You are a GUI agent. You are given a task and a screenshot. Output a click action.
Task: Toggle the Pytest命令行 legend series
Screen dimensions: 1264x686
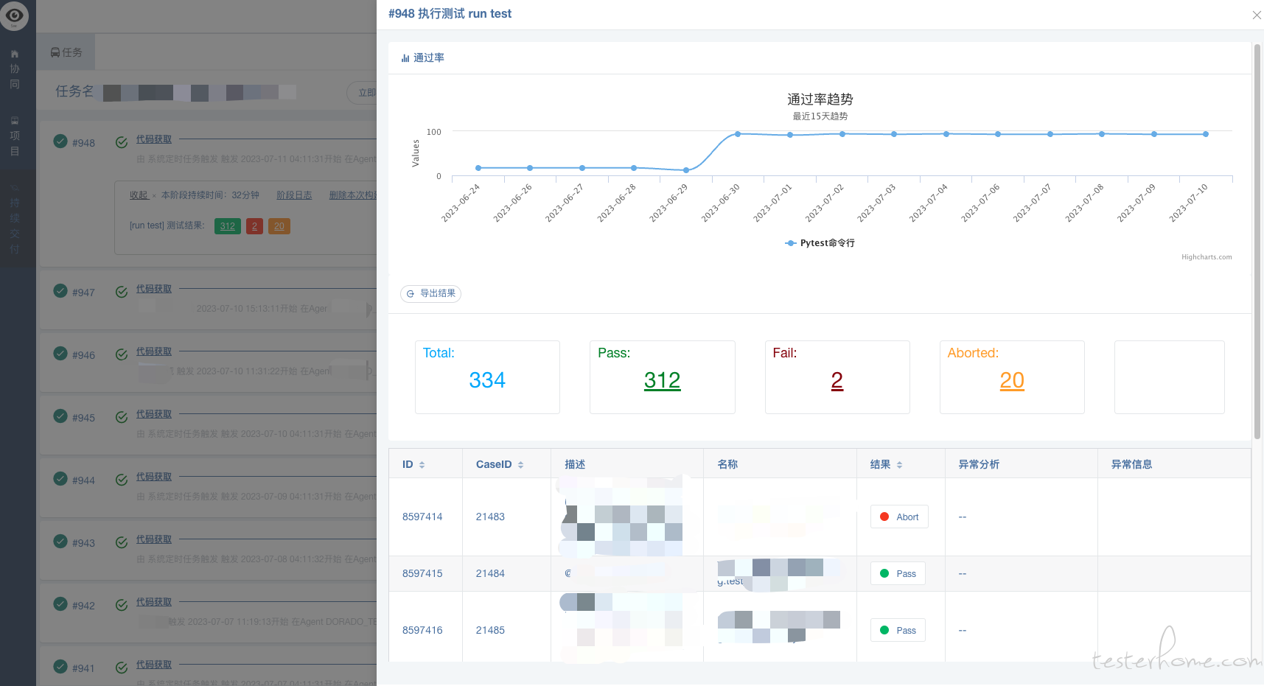click(x=820, y=243)
